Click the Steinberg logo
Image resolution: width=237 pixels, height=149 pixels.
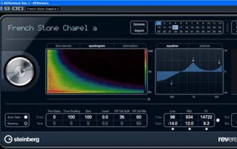[22, 139]
